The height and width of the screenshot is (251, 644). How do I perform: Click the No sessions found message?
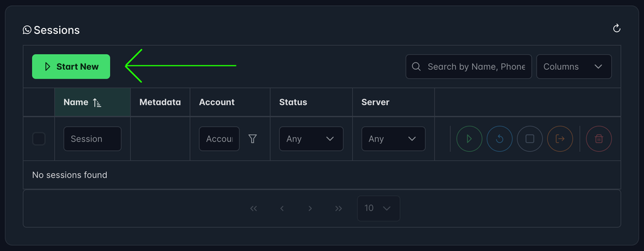70,175
